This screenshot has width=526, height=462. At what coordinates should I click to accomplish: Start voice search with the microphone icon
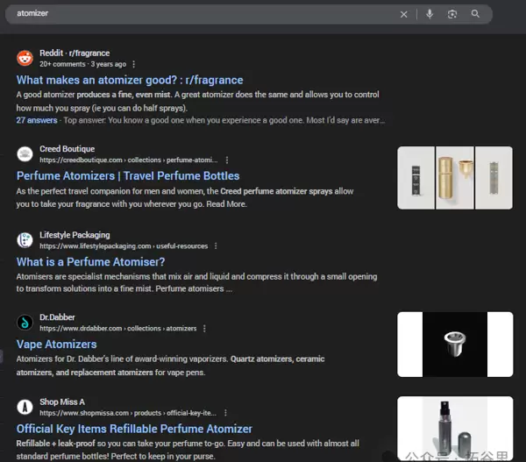(x=430, y=14)
